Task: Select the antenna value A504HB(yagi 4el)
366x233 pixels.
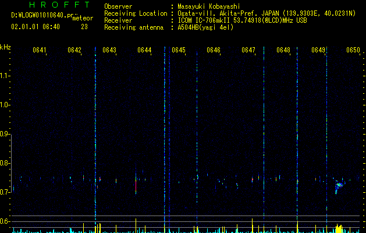Action: [205, 27]
